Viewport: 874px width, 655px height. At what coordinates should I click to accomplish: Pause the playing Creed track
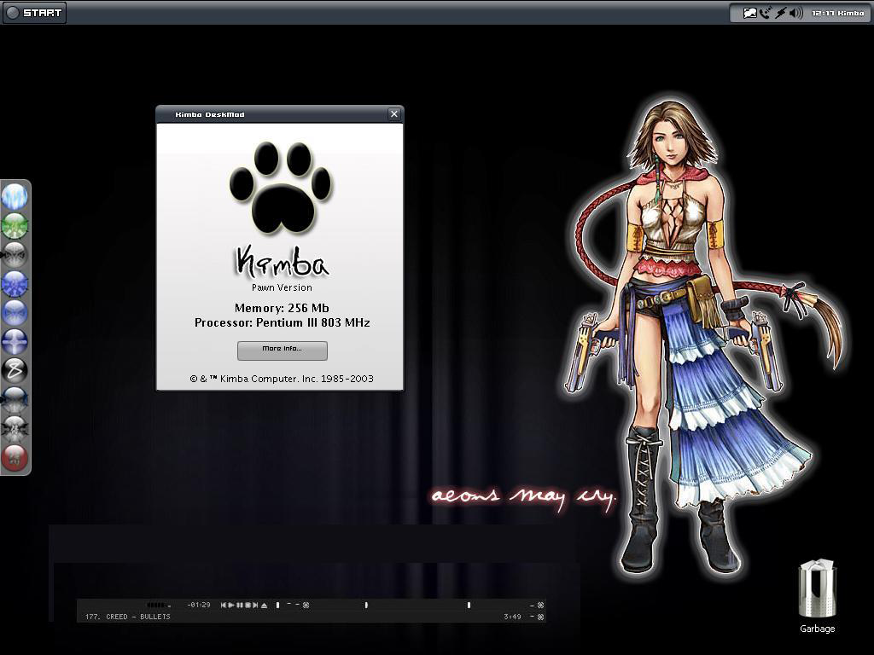coord(240,605)
